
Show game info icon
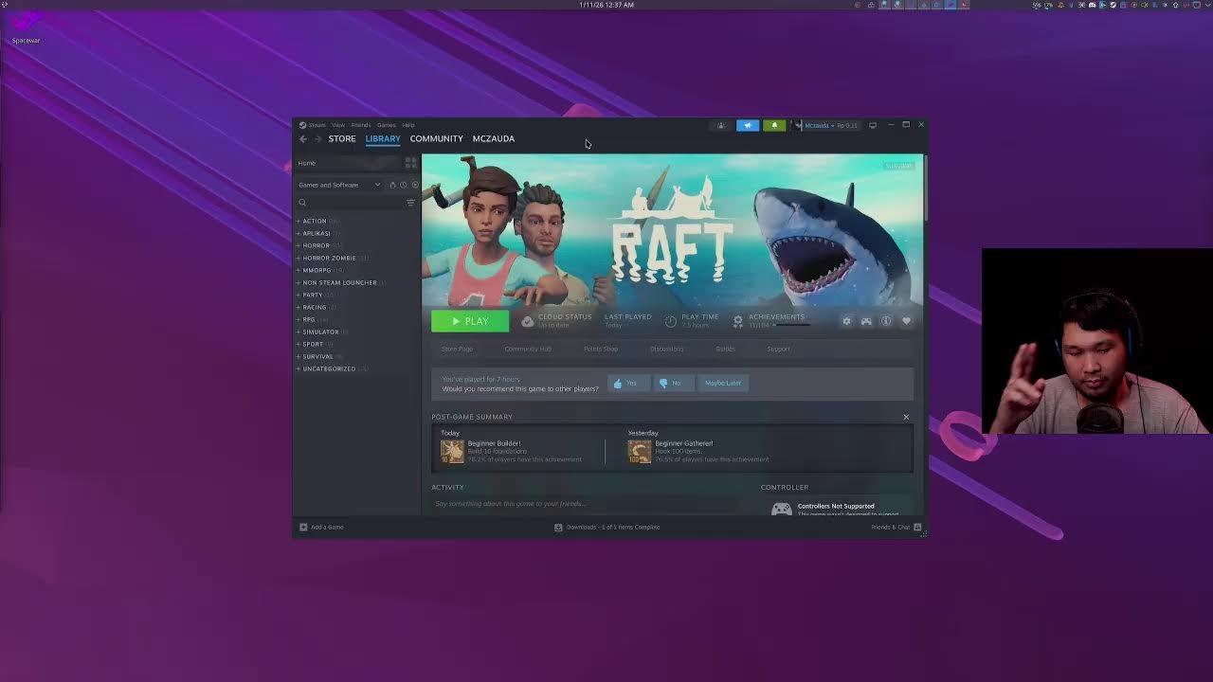(x=886, y=321)
